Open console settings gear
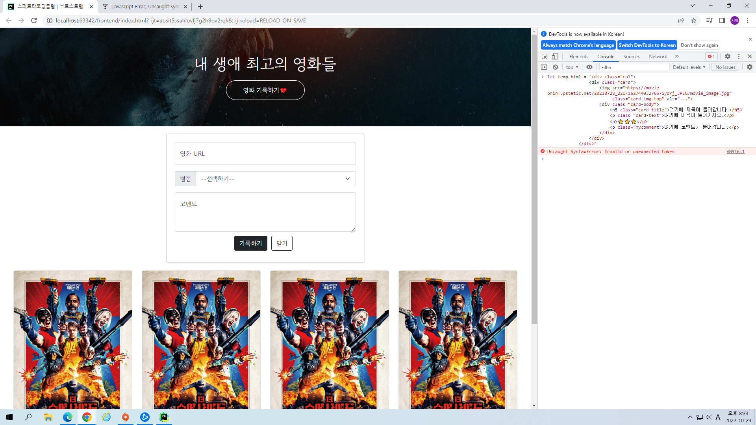756x425 pixels. click(750, 67)
